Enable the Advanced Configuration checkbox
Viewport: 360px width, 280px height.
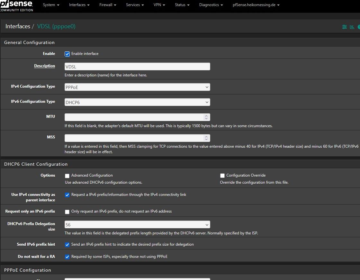coord(67,176)
